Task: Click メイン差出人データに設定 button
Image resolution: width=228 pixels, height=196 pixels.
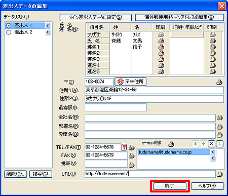Action: pos(96,17)
